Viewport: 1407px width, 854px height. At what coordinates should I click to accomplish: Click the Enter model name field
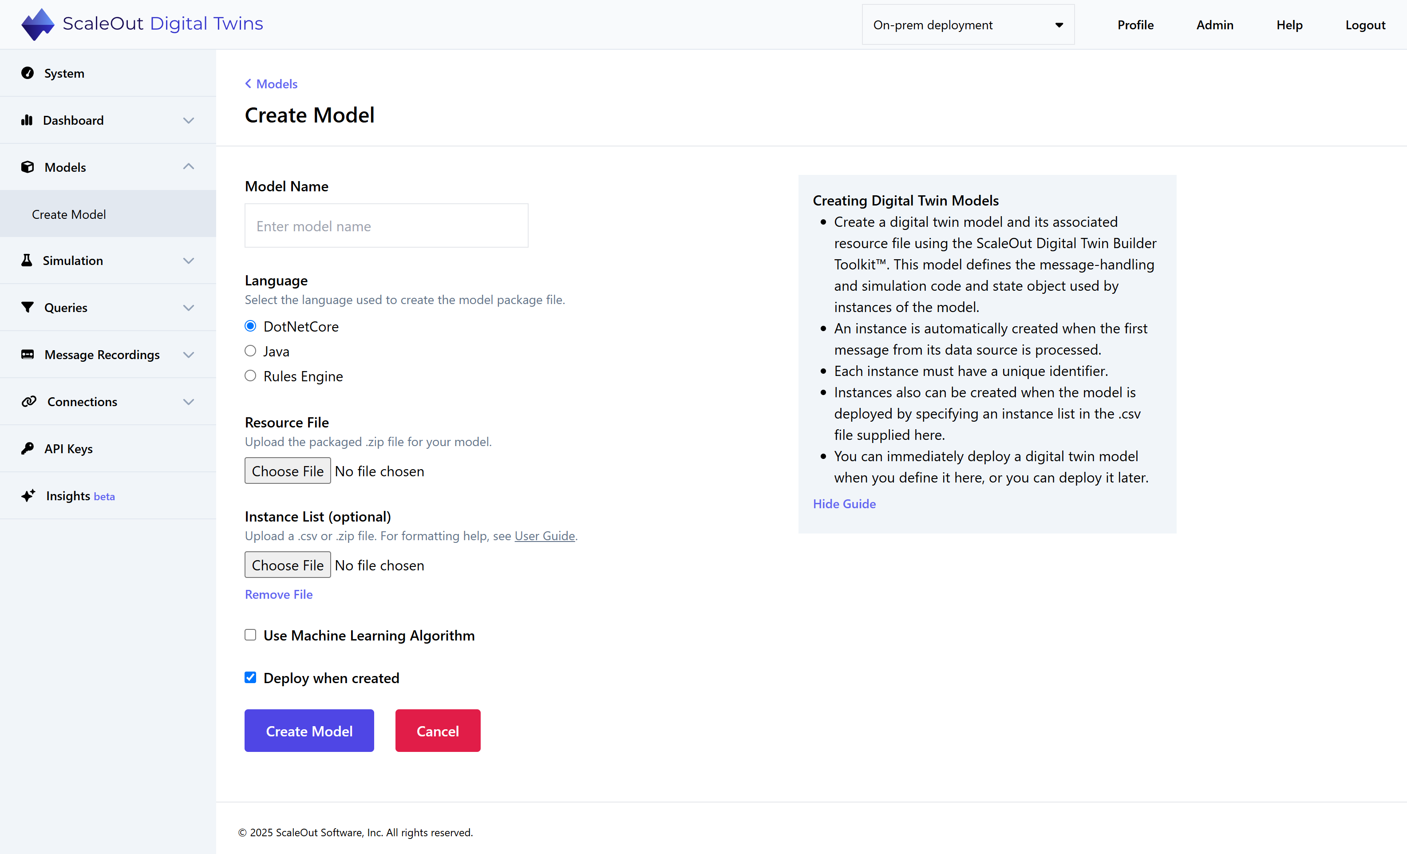point(386,225)
